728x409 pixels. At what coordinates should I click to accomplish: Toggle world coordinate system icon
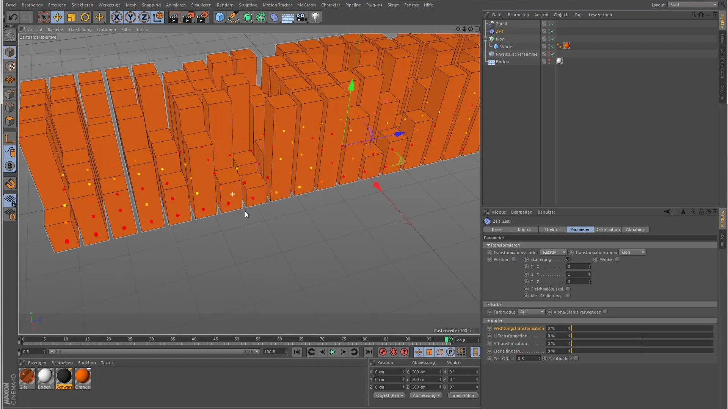pos(158,17)
